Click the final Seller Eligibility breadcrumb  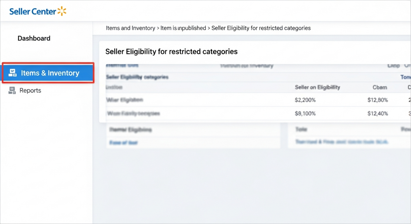click(261, 28)
